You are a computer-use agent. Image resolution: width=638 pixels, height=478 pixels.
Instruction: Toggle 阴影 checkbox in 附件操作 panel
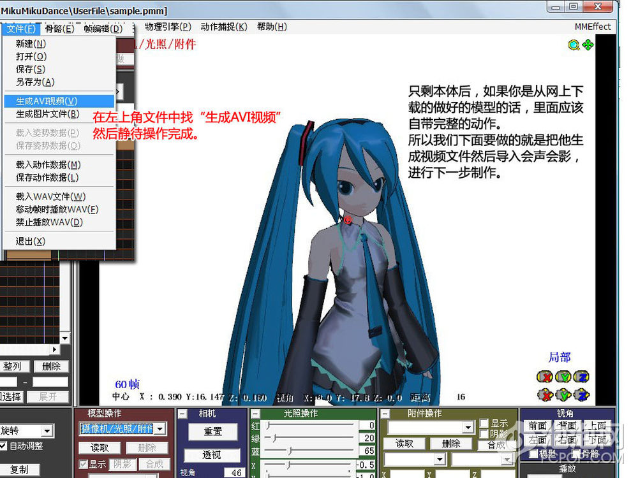(x=484, y=433)
